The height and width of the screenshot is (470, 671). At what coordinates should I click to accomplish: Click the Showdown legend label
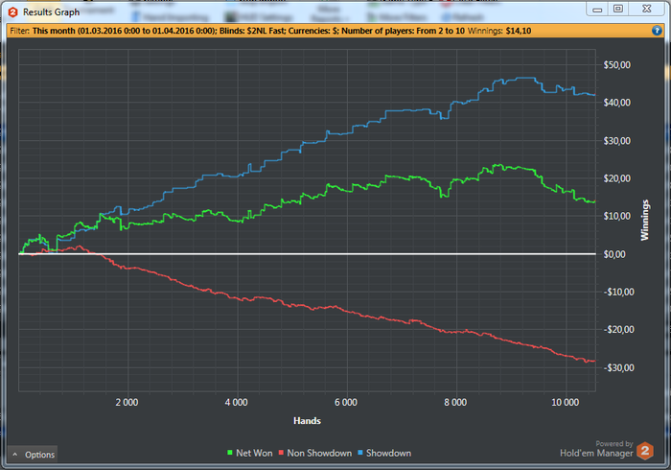(388, 453)
